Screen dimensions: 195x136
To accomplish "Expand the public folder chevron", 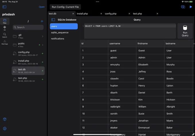I will tap(43, 45).
